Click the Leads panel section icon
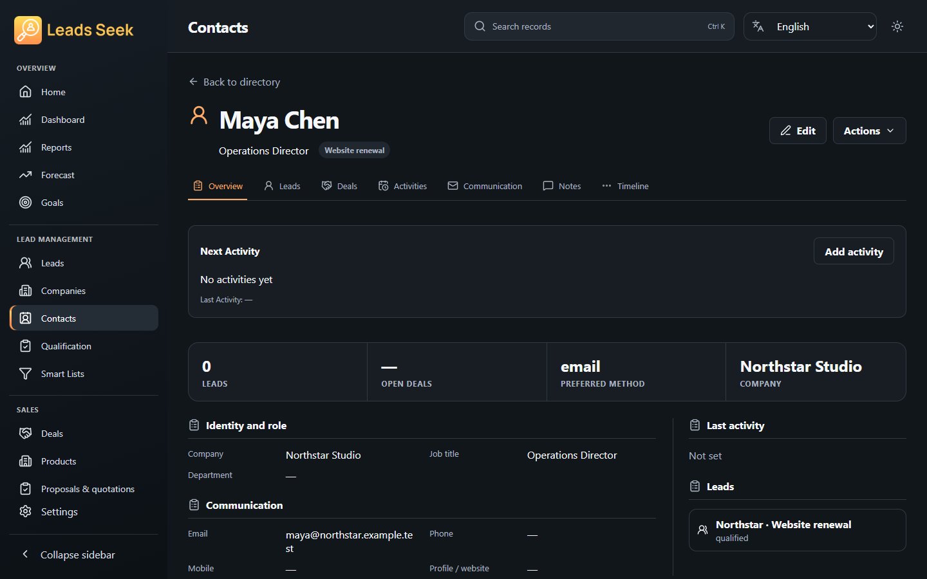 (695, 486)
